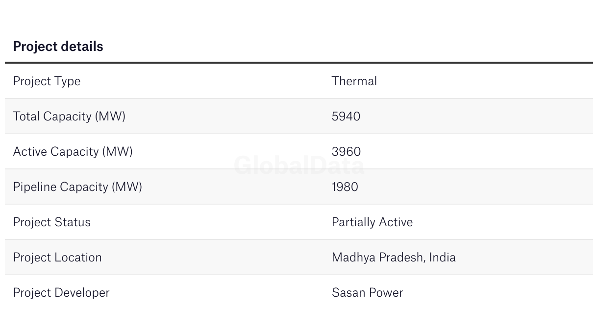Select the Pipeline Capacity (MW) label
Screen dimensions: 598x330
[77, 187]
